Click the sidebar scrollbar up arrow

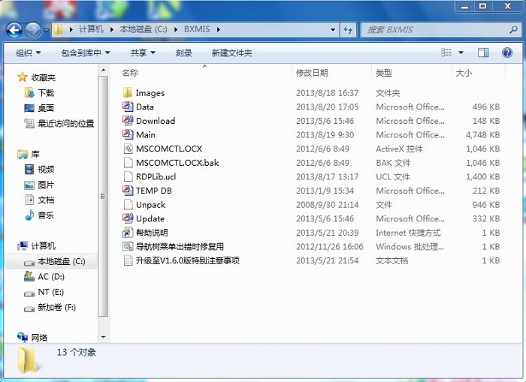104,70
